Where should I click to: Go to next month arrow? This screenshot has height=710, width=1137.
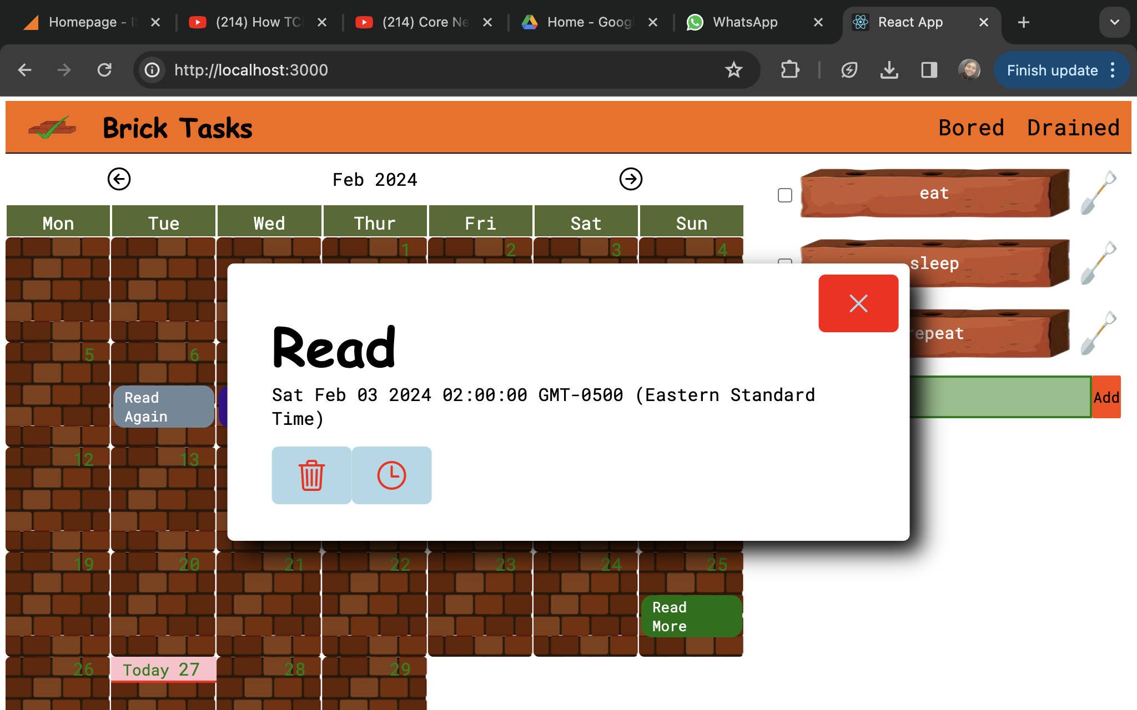(x=631, y=179)
